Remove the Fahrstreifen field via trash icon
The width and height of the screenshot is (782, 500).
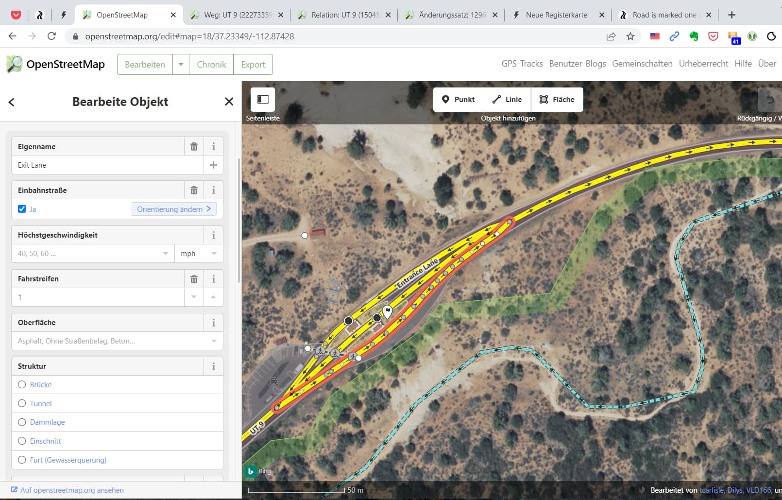coord(194,279)
